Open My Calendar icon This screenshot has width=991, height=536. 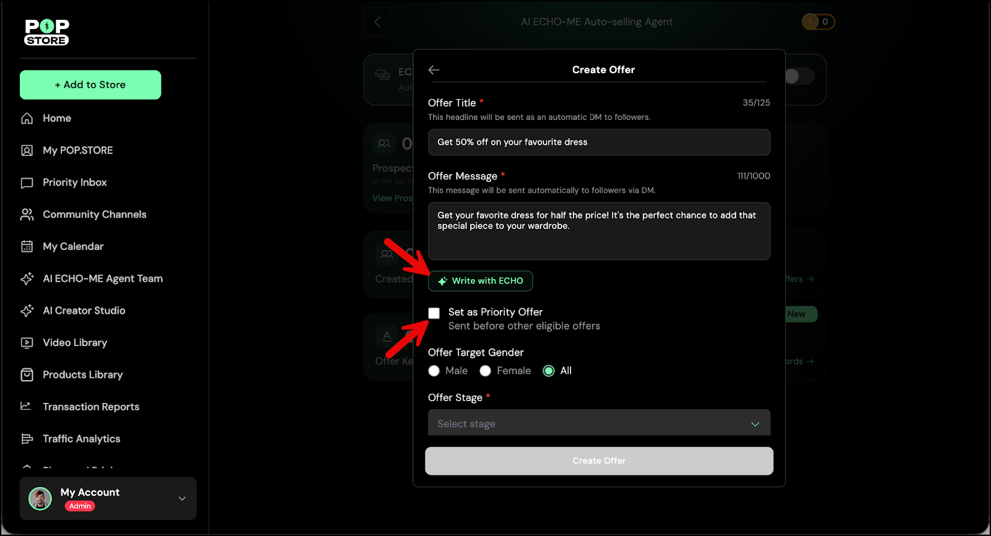27,246
